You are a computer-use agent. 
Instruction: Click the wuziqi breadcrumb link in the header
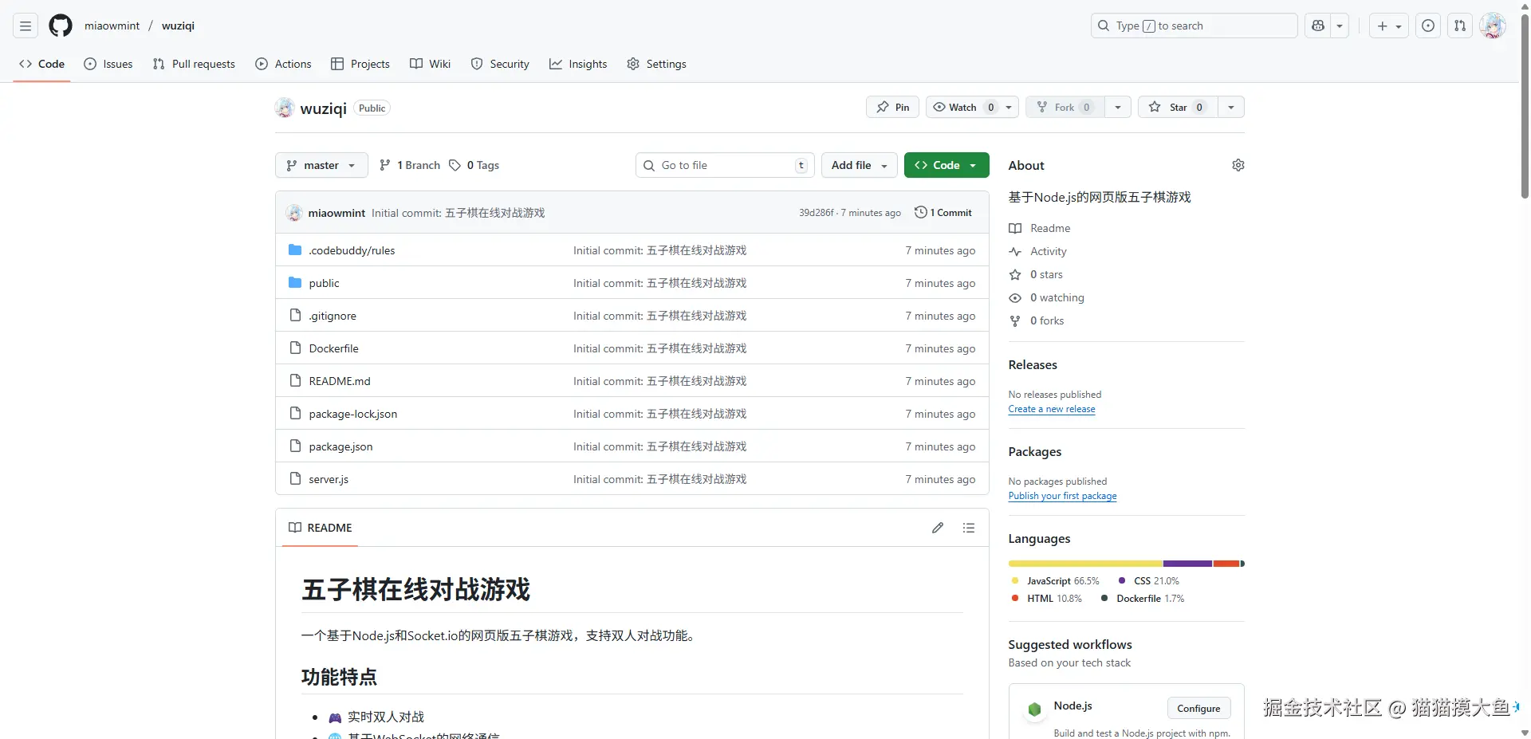pyautogui.click(x=178, y=26)
